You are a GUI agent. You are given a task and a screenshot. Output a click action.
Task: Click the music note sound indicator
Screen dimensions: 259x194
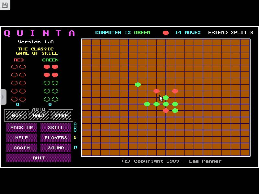75,147
